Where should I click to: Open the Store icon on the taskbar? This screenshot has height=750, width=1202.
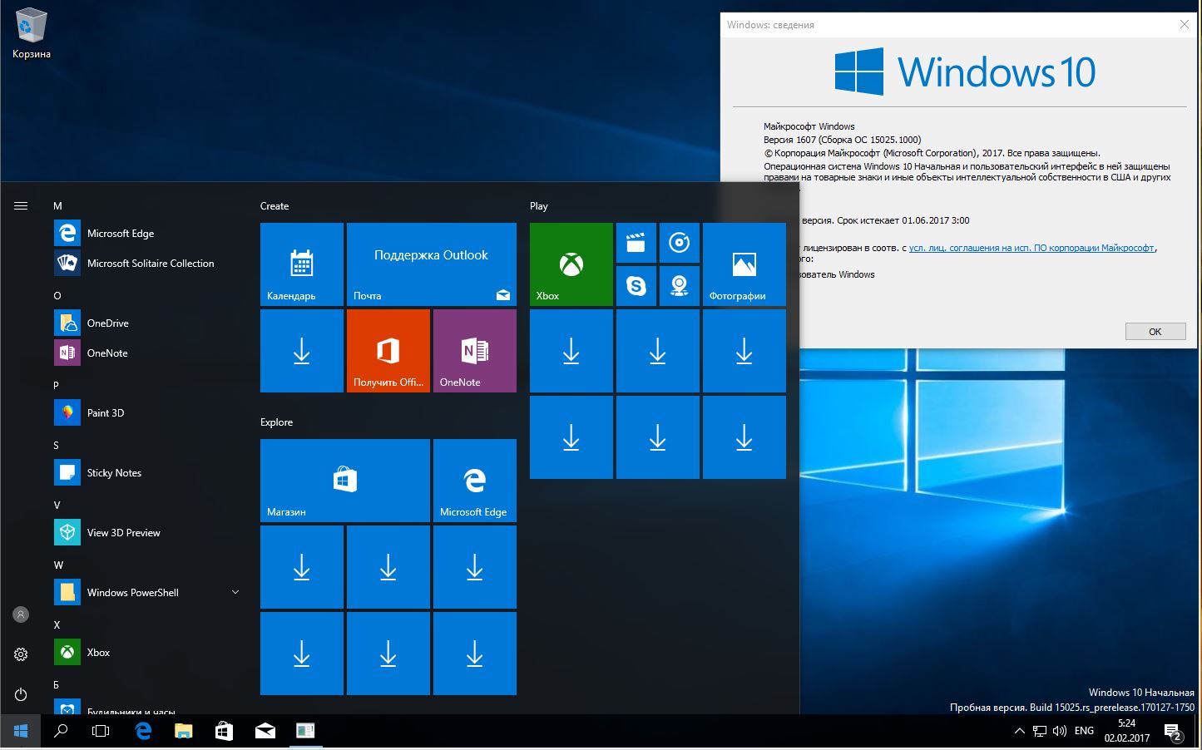tap(224, 731)
